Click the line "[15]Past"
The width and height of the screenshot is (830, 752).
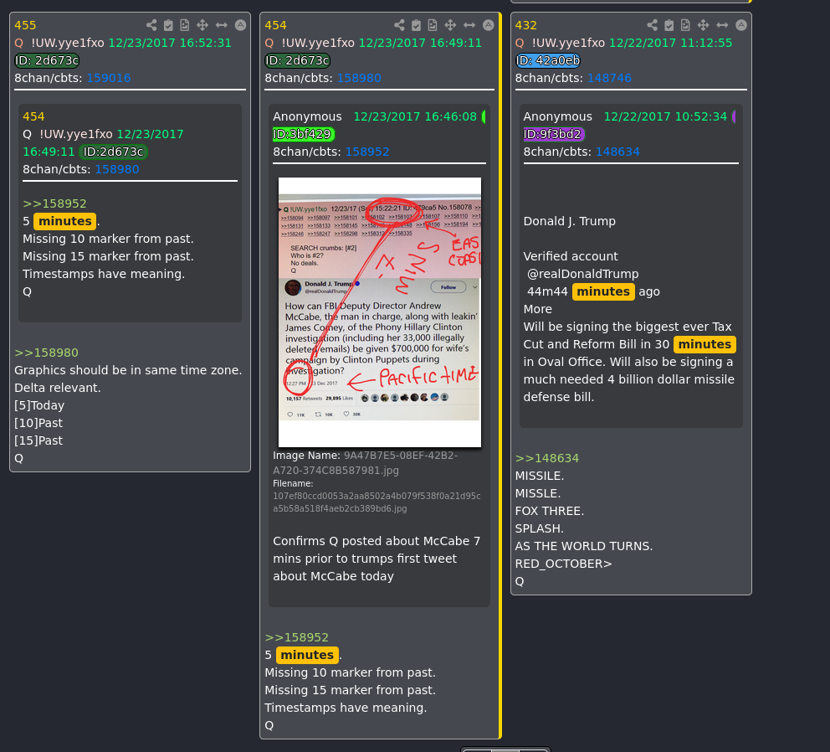pos(38,440)
